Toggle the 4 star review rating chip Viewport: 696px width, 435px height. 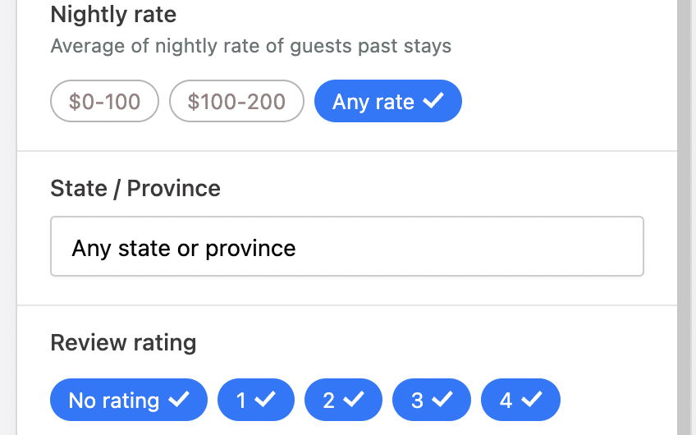click(x=520, y=400)
